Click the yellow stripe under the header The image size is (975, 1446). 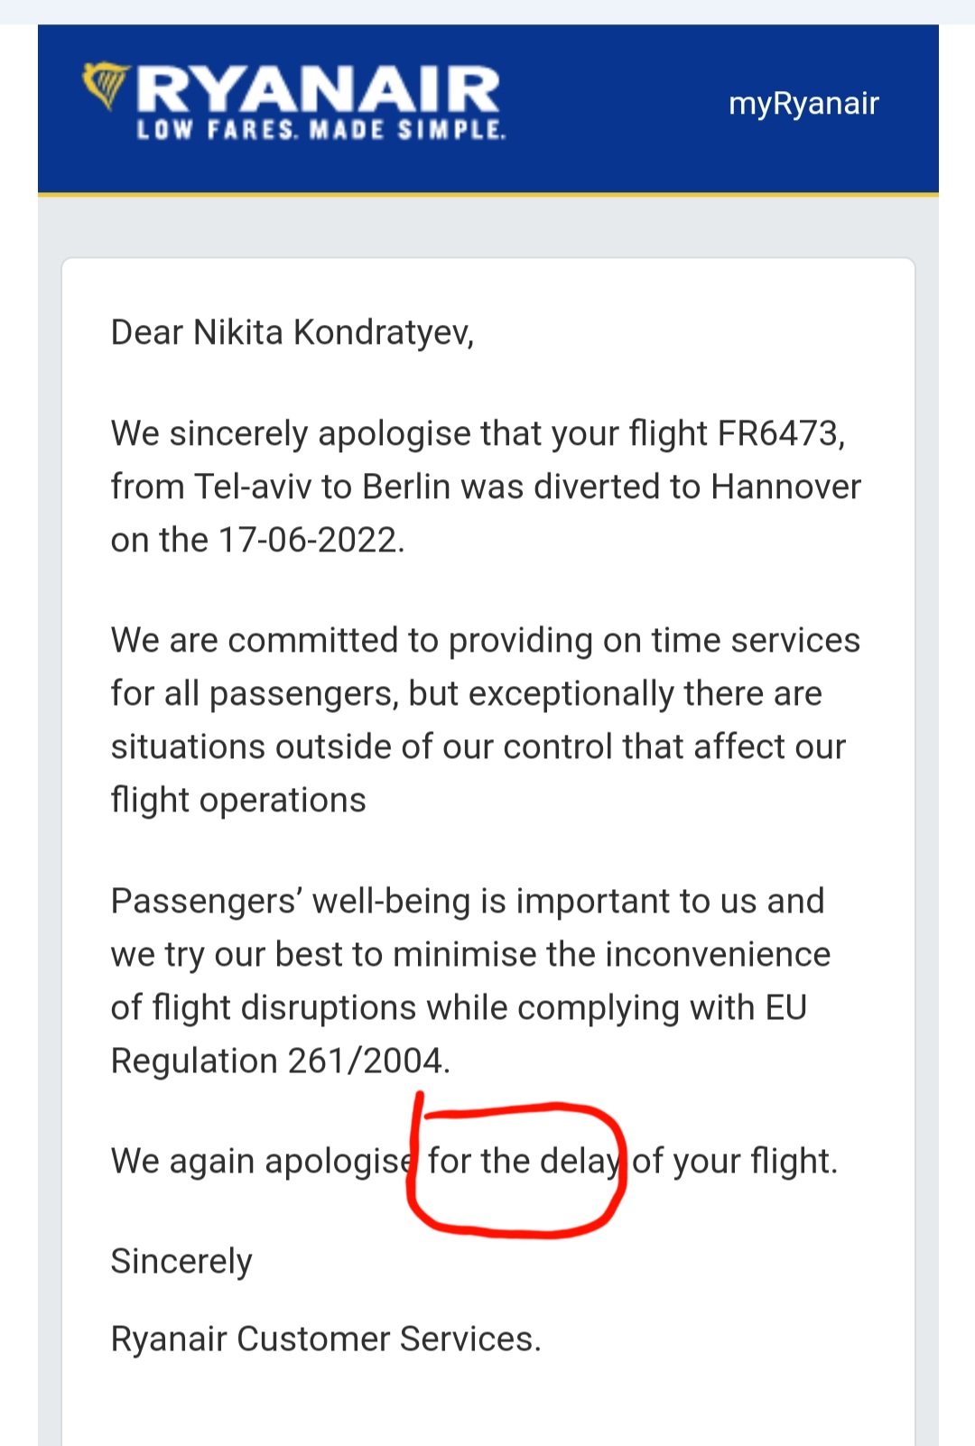[488, 194]
